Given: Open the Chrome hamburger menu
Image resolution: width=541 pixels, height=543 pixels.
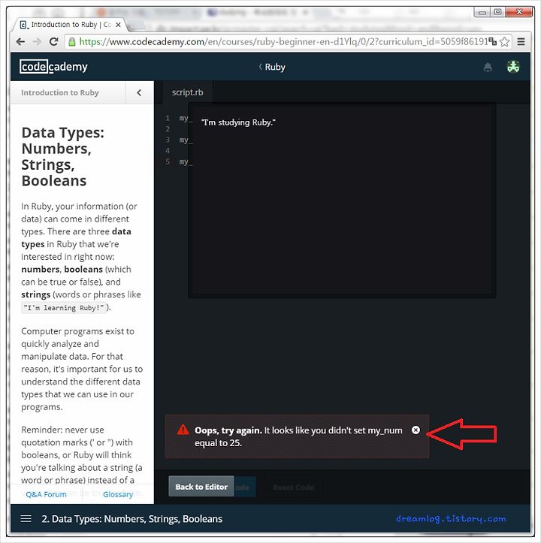Looking at the screenshot, I should [x=521, y=42].
